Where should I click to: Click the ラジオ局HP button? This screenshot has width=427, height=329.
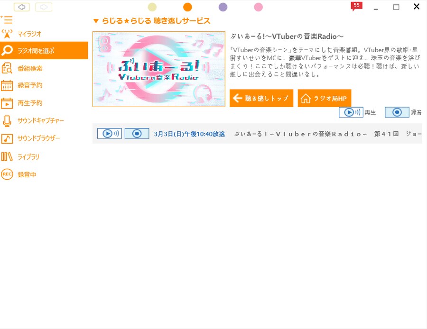[x=325, y=98]
